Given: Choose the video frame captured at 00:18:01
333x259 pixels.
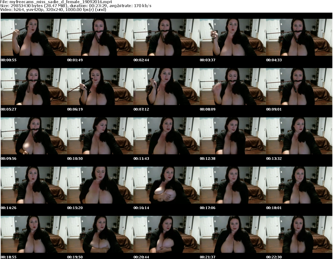Looking at the screenshot, I should (x=299, y=185).
